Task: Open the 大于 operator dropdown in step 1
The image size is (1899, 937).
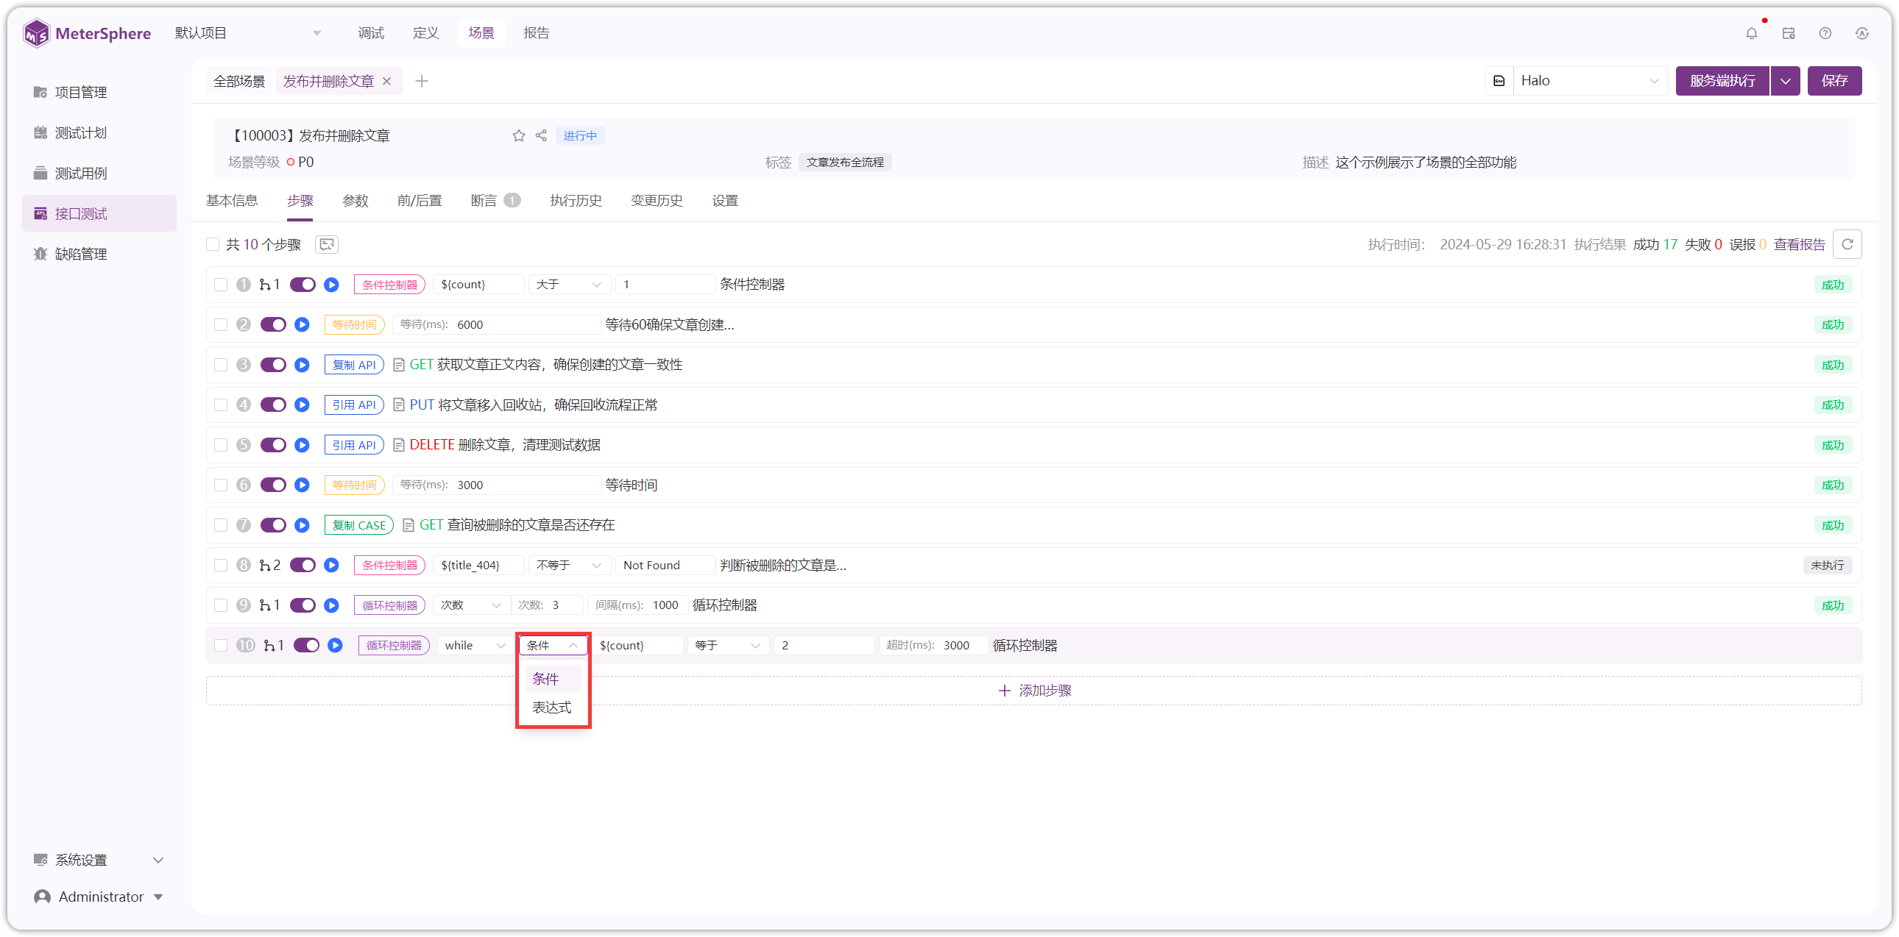Action: tap(568, 285)
